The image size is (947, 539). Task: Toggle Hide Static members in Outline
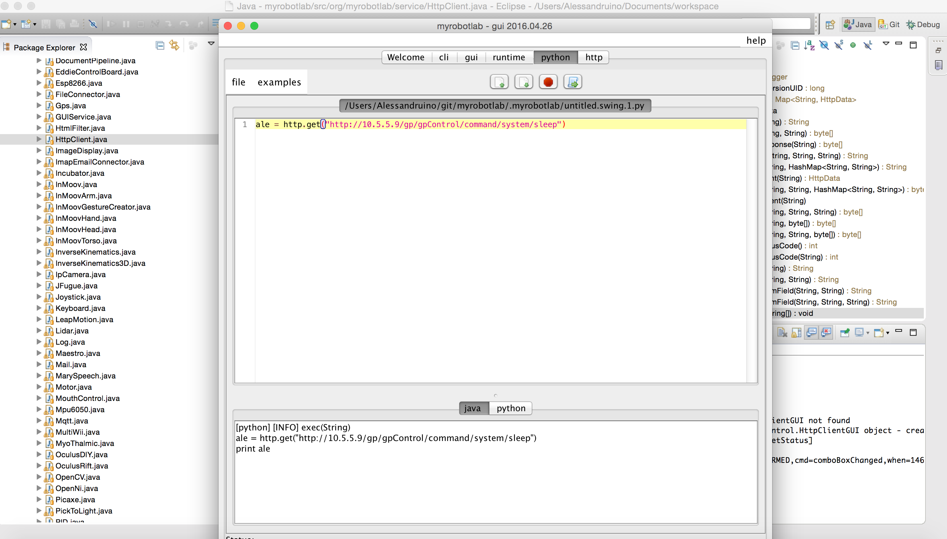point(838,45)
